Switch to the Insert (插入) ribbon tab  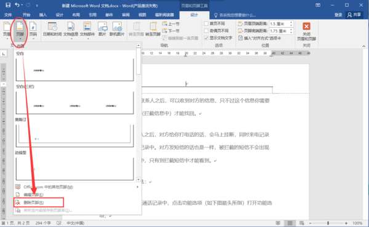(x=43, y=15)
